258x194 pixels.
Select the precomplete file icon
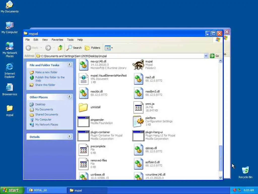click(83, 150)
